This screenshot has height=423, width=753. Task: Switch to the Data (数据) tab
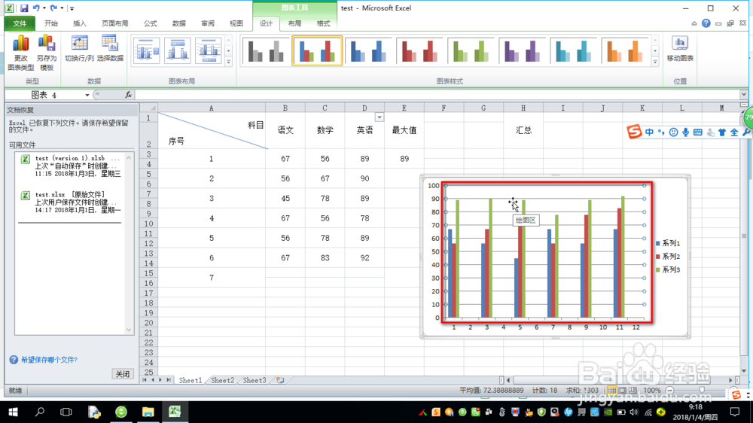click(179, 23)
